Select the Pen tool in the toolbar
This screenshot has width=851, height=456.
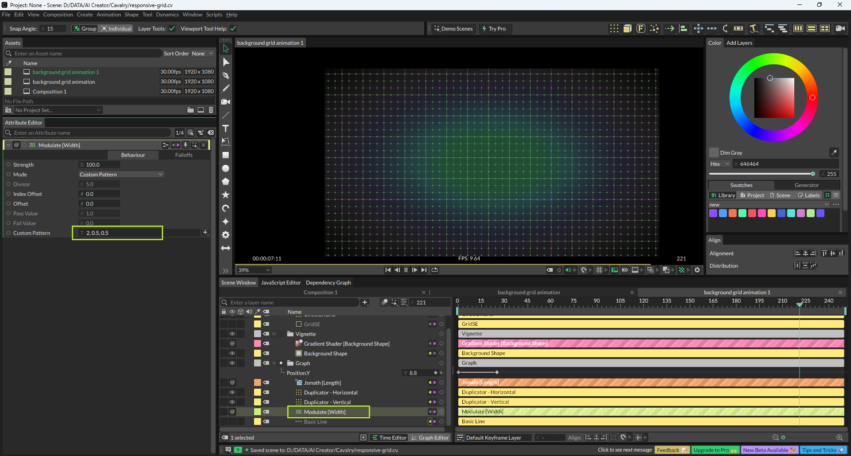[x=226, y=75]
